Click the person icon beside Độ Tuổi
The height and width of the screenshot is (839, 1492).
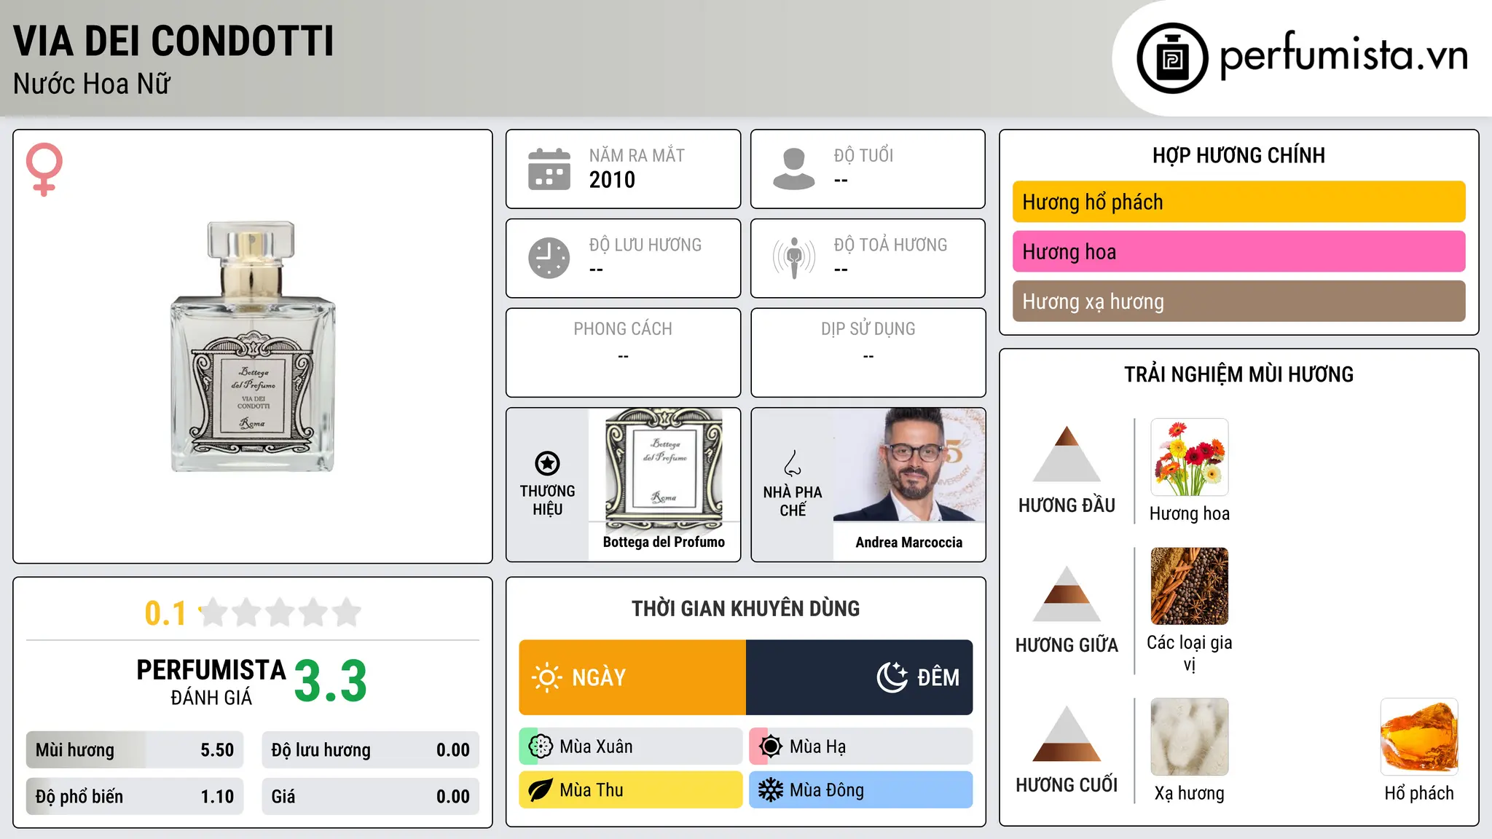[x=794, y=169]
